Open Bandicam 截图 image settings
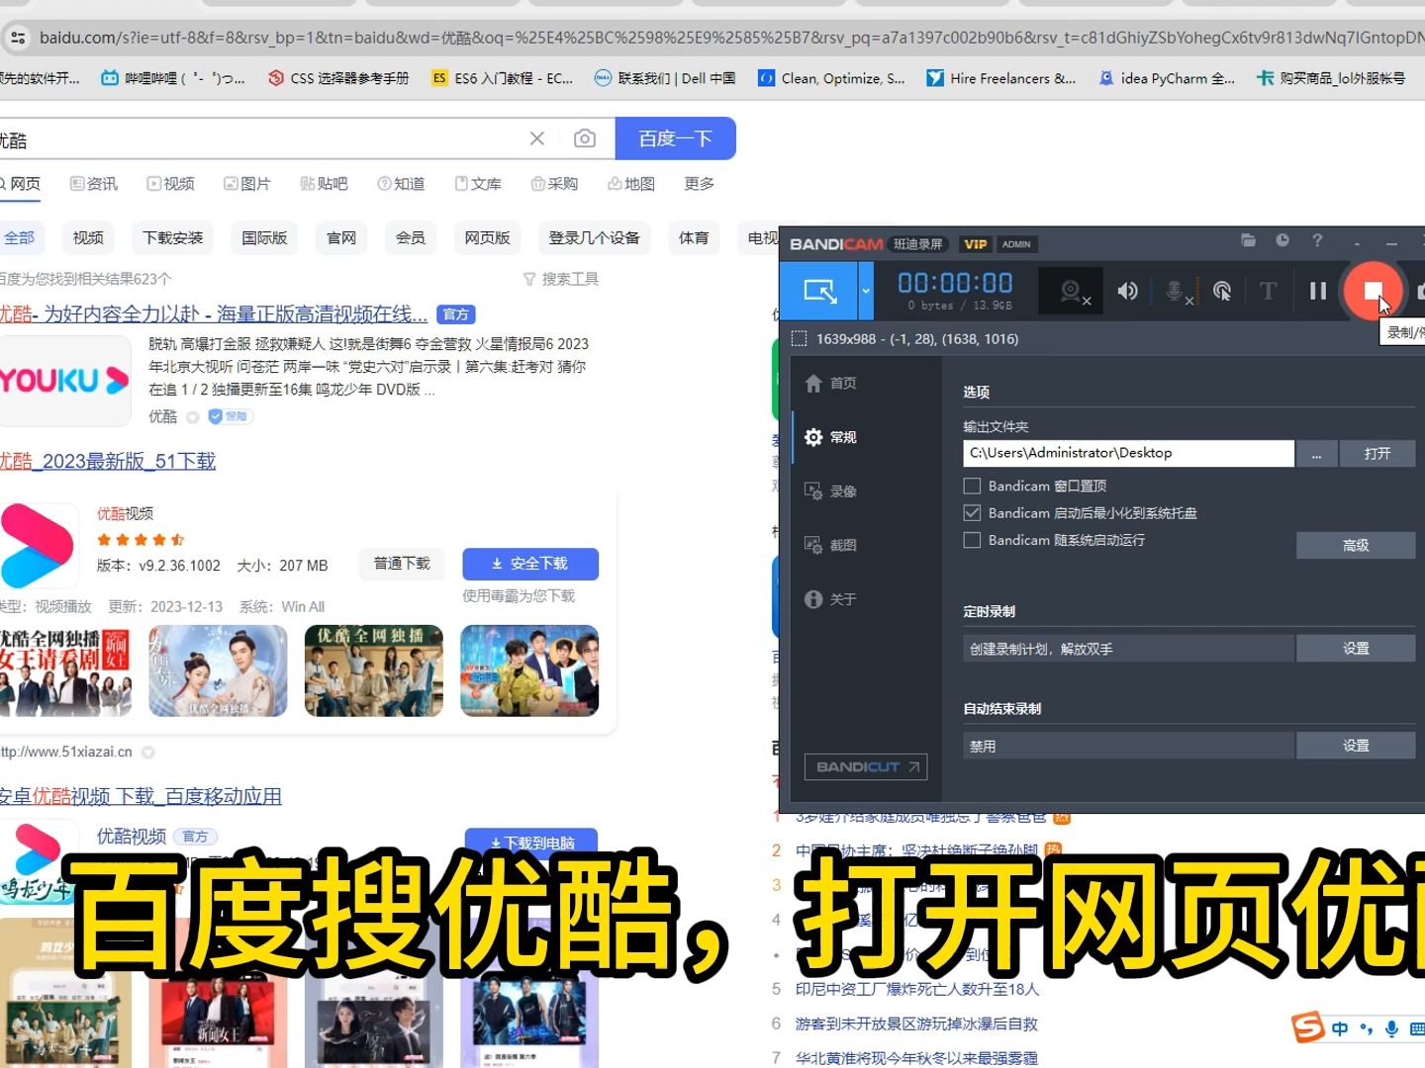This screenshot has height=1068, width=1425. point(829,545)
